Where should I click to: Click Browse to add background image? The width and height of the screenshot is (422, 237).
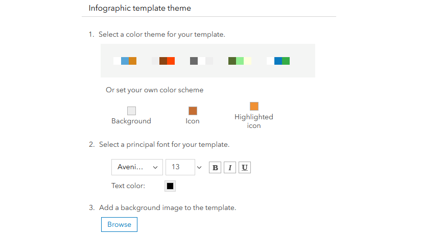click(x=119, y=225)
